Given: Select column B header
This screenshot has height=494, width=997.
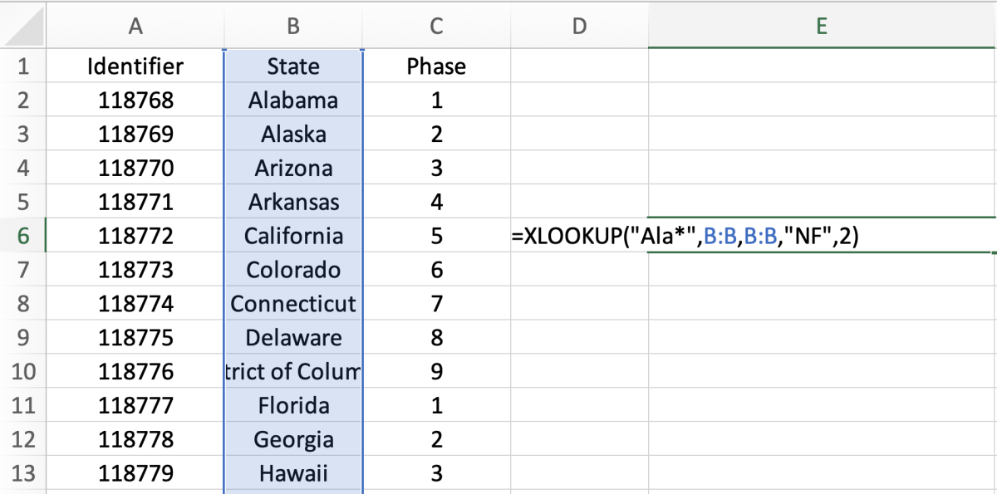Looking at the screenshot, I should pyautogui.click(x=293, y=26).
